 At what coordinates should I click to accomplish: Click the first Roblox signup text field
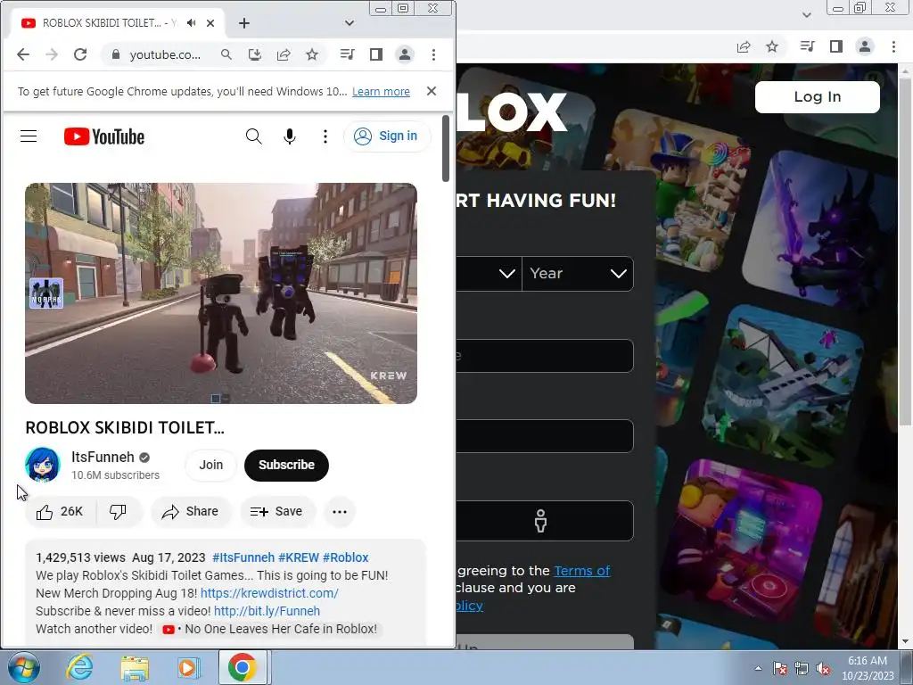coord(545,355)
